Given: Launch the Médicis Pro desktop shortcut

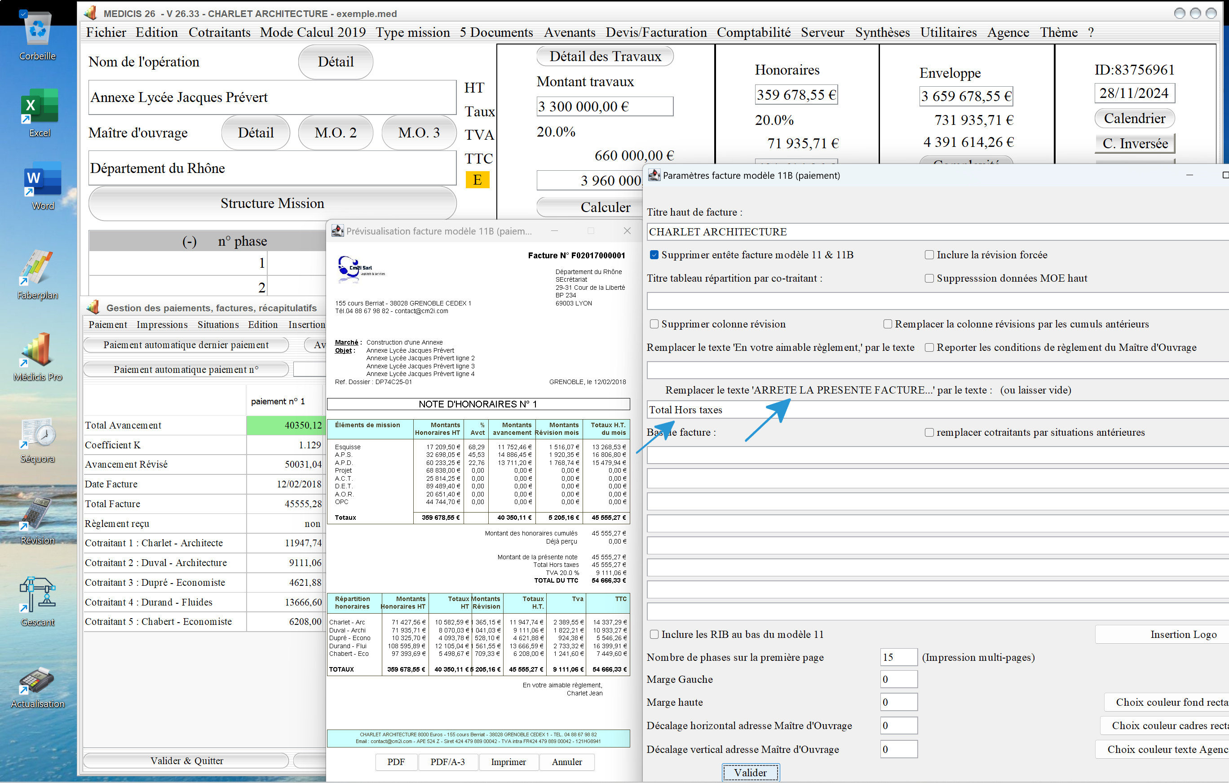Looking at the screenshot, I should click(37, 356).
